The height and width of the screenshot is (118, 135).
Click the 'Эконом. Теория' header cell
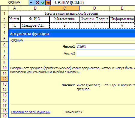point(94,19)
